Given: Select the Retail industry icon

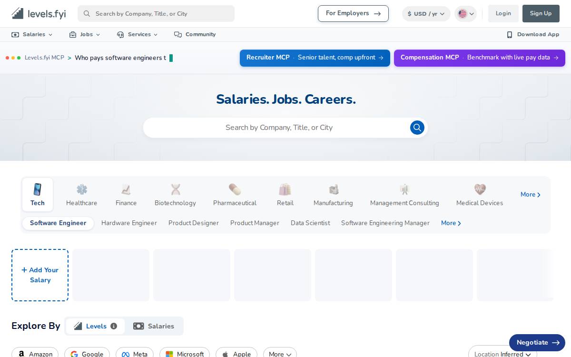Looking at the screenshot, I should pos(285,195).
